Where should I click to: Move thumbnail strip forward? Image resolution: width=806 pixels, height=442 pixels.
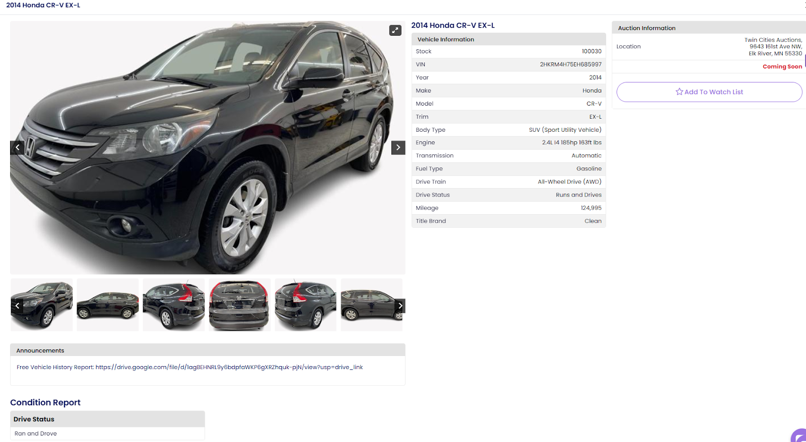[x=400, y=306]
